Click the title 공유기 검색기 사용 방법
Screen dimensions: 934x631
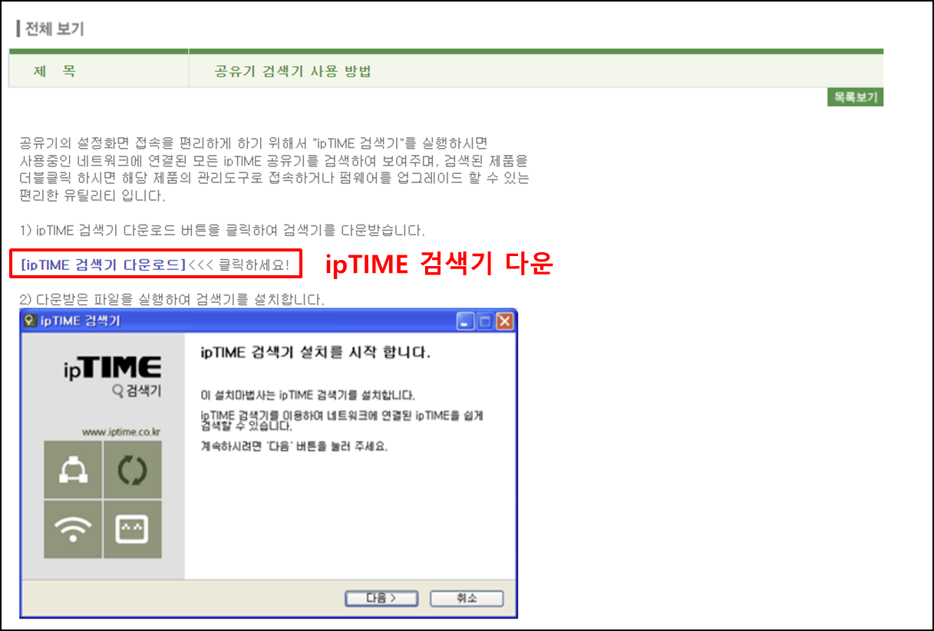(293, 72)
